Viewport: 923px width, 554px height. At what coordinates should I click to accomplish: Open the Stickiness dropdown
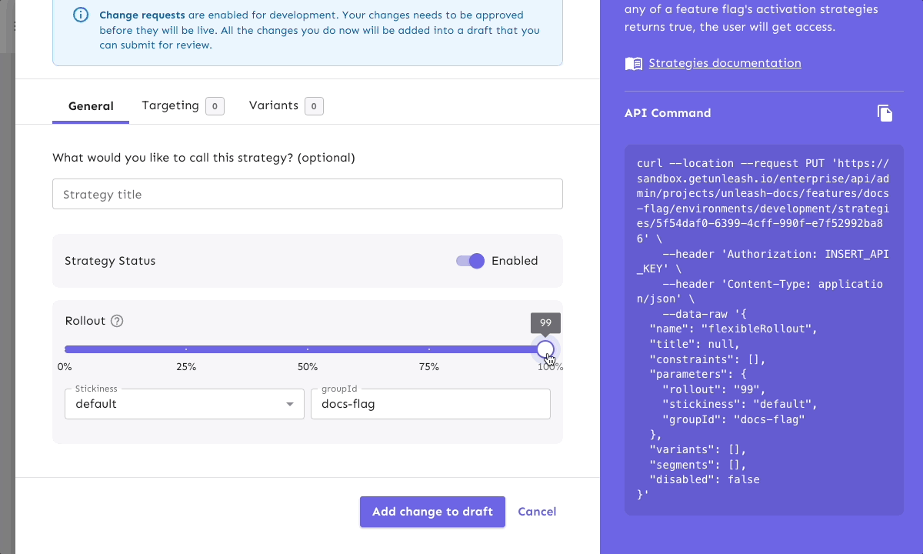(184, 403)
